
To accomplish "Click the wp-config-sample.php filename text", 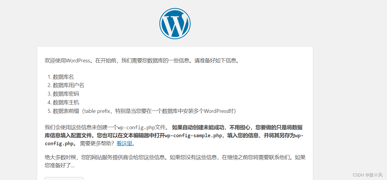I will [194, 136].
